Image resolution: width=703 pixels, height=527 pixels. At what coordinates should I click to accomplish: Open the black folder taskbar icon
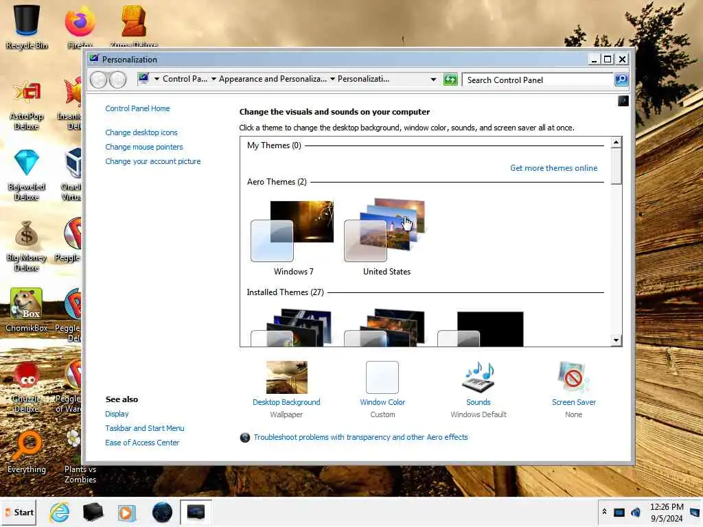93,512
